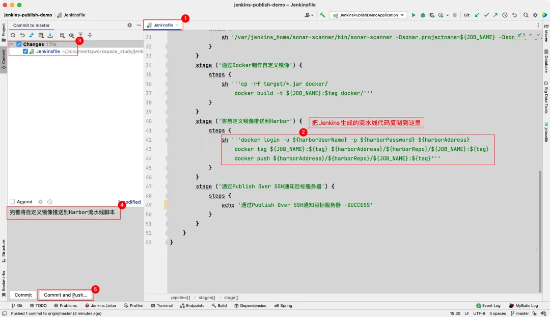Open IDE settings gear in the top toolbar
550x317 pixels.
tap(535, 15)
